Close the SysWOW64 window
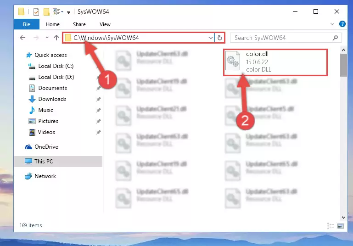The image size is (353, 246). pos(337,11)
